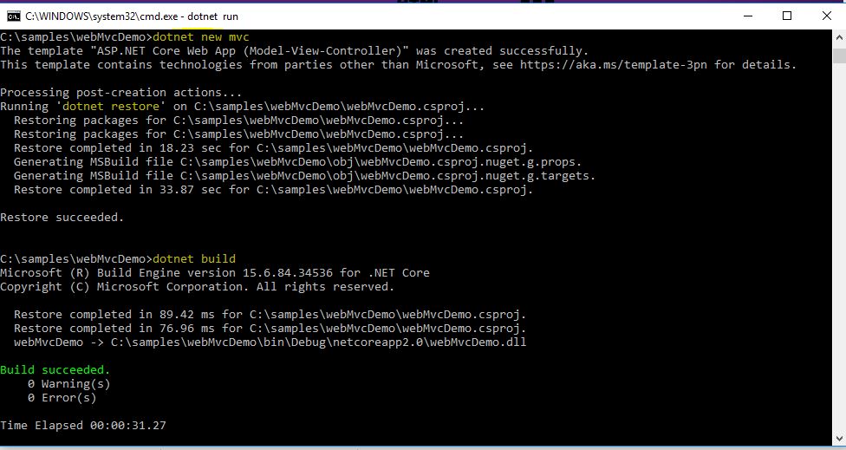Click the https://aka.ms/template-3pn URL
The height and width of the screenshot is (450, 846).
click(614, 65)
